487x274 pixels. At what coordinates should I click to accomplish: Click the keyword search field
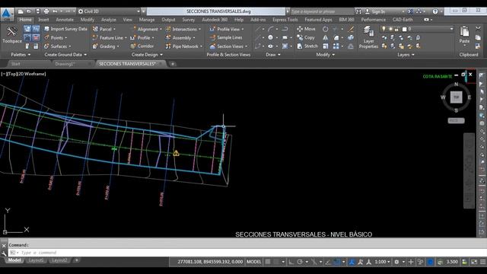point(321,11)
